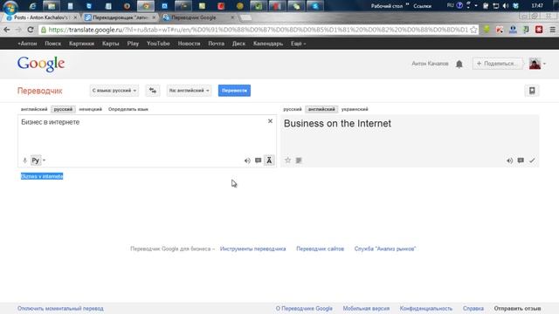Select русский as target language
This screenshot has width=559, height=314.
click(293, 109)
